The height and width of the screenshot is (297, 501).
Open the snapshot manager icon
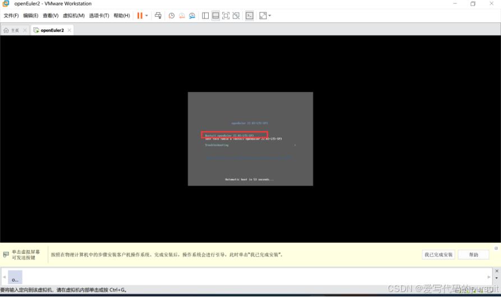[192, 16]
